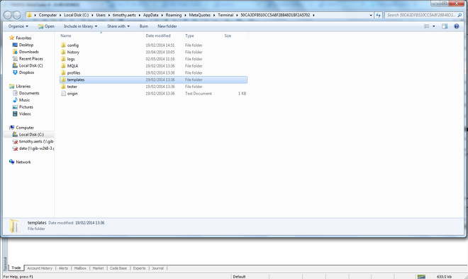Click the back navigation arrow
The image size is (468, 279).
pos(8,15)
